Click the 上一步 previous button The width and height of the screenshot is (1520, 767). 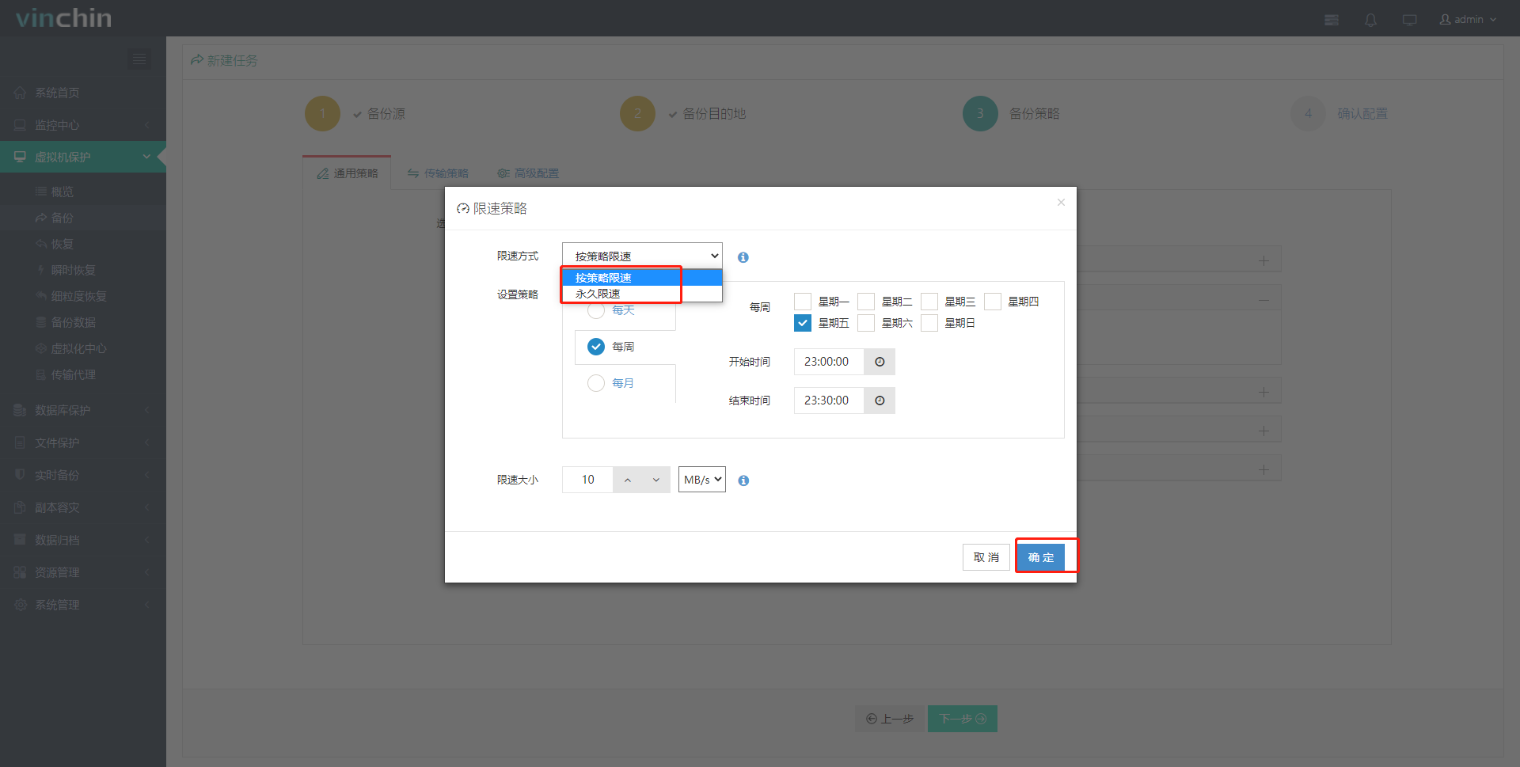click(x=890, y=719)
